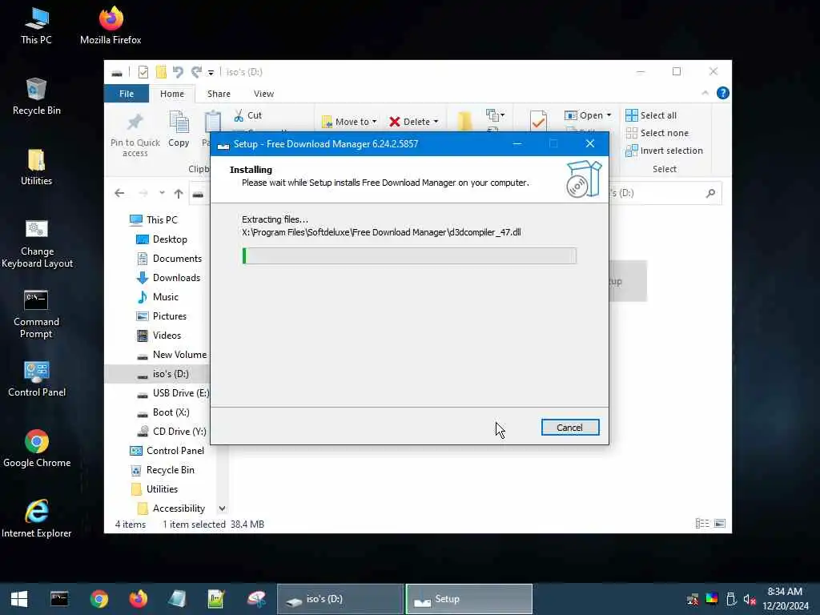This screenshot has height=615, width=820.
Task: Click Redo in Explorer quick access toolbar
Action: 196,72
